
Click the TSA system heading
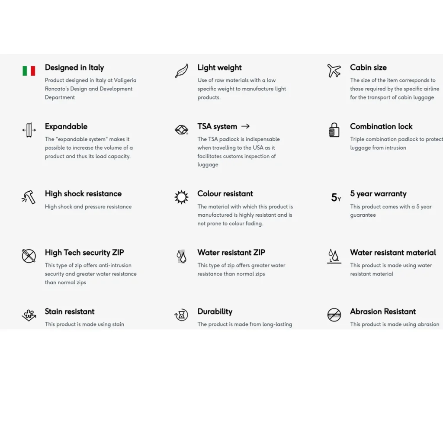(x=217, y=126)
